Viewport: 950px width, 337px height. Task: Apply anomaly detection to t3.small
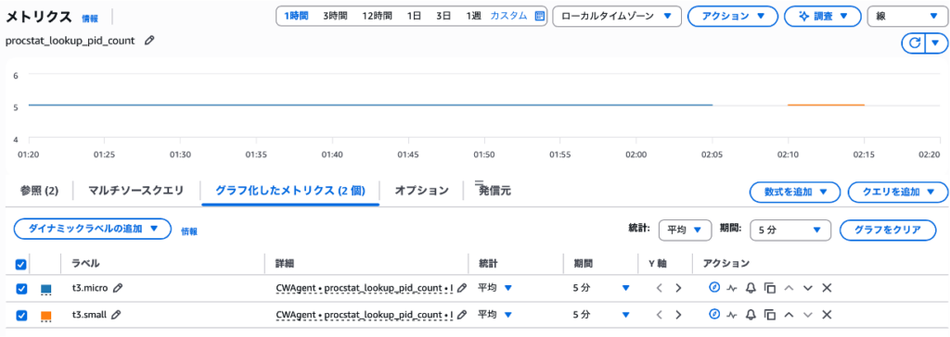[732, 315]
